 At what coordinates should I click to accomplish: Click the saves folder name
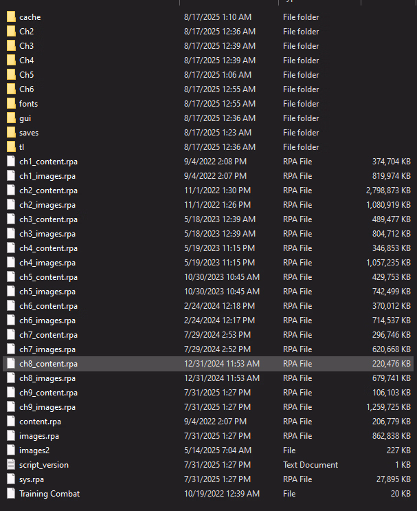pyautogui.click(x=29, y=133)
